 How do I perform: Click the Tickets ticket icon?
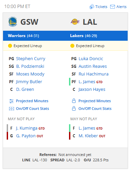click(92, 7)
